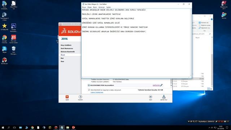Image resolution: width=231 pixels, height=130 pixels.
Task: Open Dosya menu in Notepad
Action: 84,7
